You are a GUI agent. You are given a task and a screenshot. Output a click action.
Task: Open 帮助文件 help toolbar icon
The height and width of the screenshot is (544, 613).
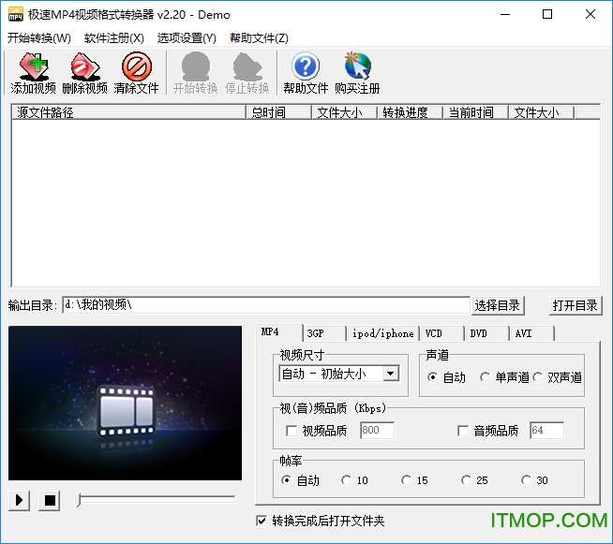click(306, 66)
